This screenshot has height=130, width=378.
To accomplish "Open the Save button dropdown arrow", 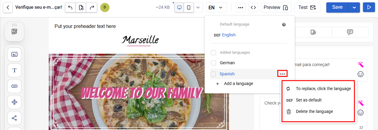I will coord(354,8).
